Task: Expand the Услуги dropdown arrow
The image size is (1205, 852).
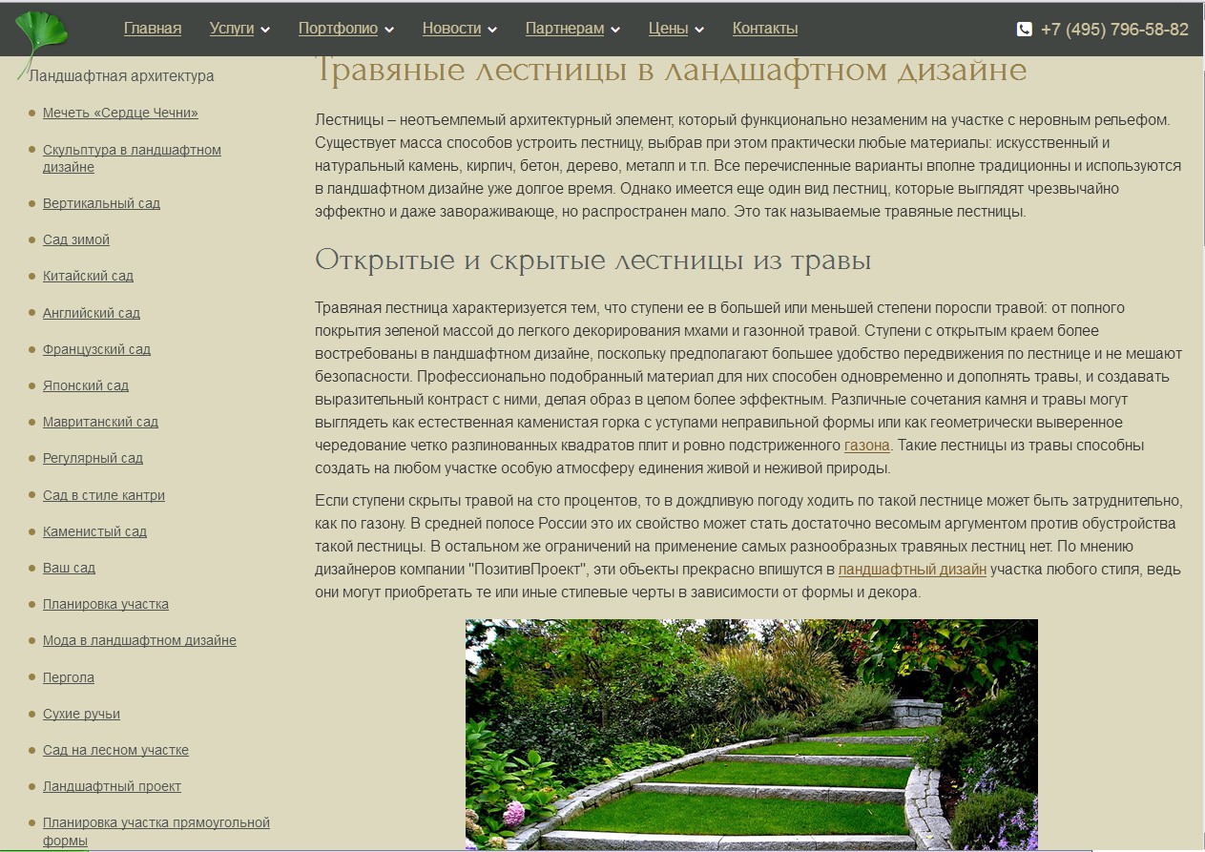Action: tap(265, 30)
